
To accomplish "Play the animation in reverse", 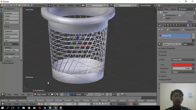I will [100, 104].
